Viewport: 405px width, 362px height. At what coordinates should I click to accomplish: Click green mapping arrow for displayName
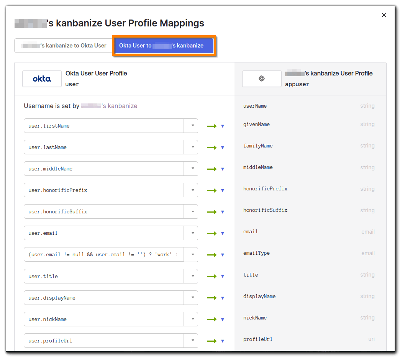[212, 298]
